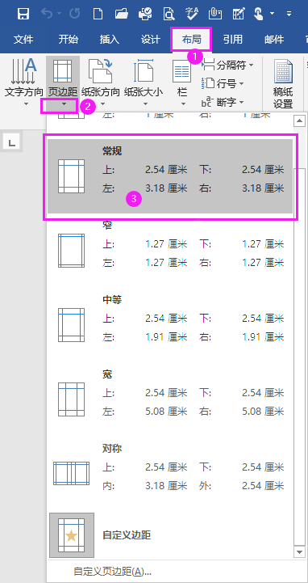Click the 栏 columns icon

click(182, 71)
